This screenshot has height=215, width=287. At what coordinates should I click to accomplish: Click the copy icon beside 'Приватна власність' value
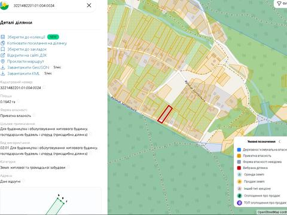coord(34,115)
